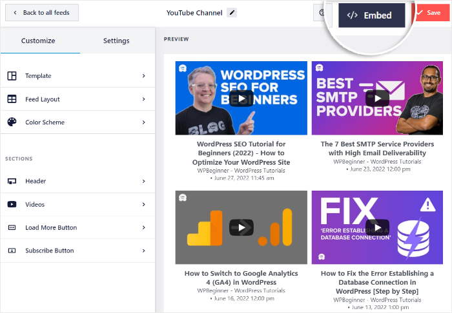Screen dimensions: 452x313
Task: Click the Subscribe Button icon
Action: click(x=12, y=251)
